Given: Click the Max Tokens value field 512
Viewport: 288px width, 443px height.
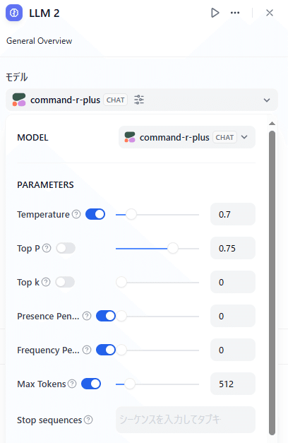Looking at the screenshot, I should click(233, 384).
